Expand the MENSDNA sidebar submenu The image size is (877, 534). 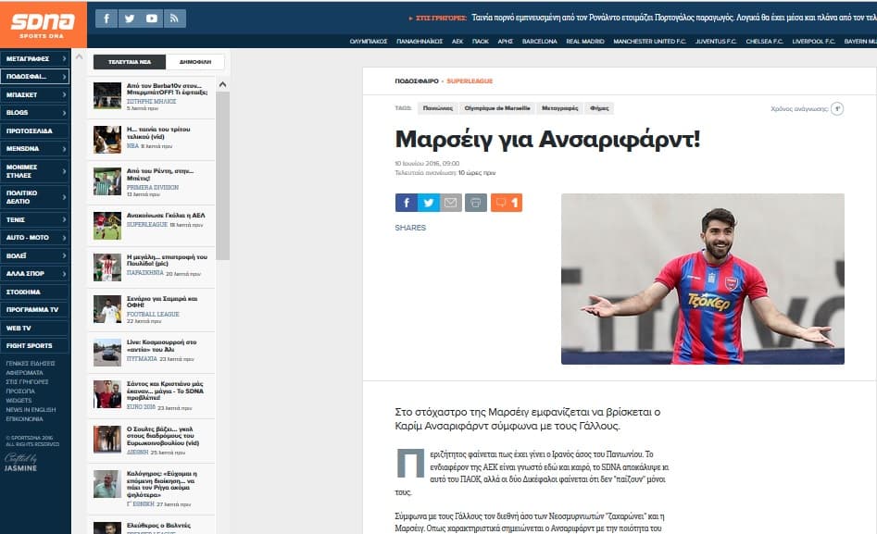64,149
